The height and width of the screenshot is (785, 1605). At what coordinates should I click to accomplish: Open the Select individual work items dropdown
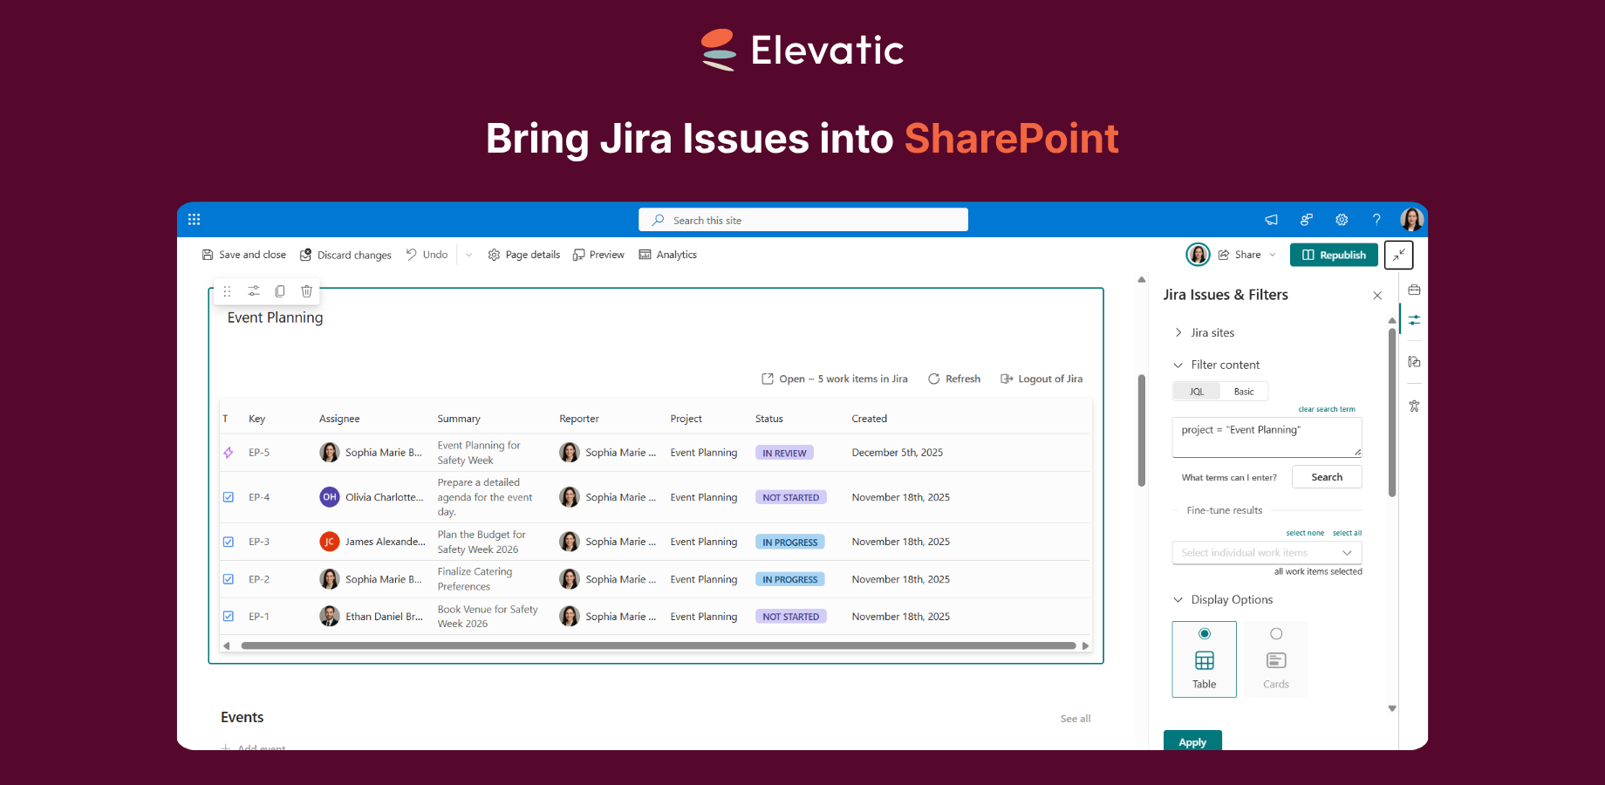click(1266, 552)
